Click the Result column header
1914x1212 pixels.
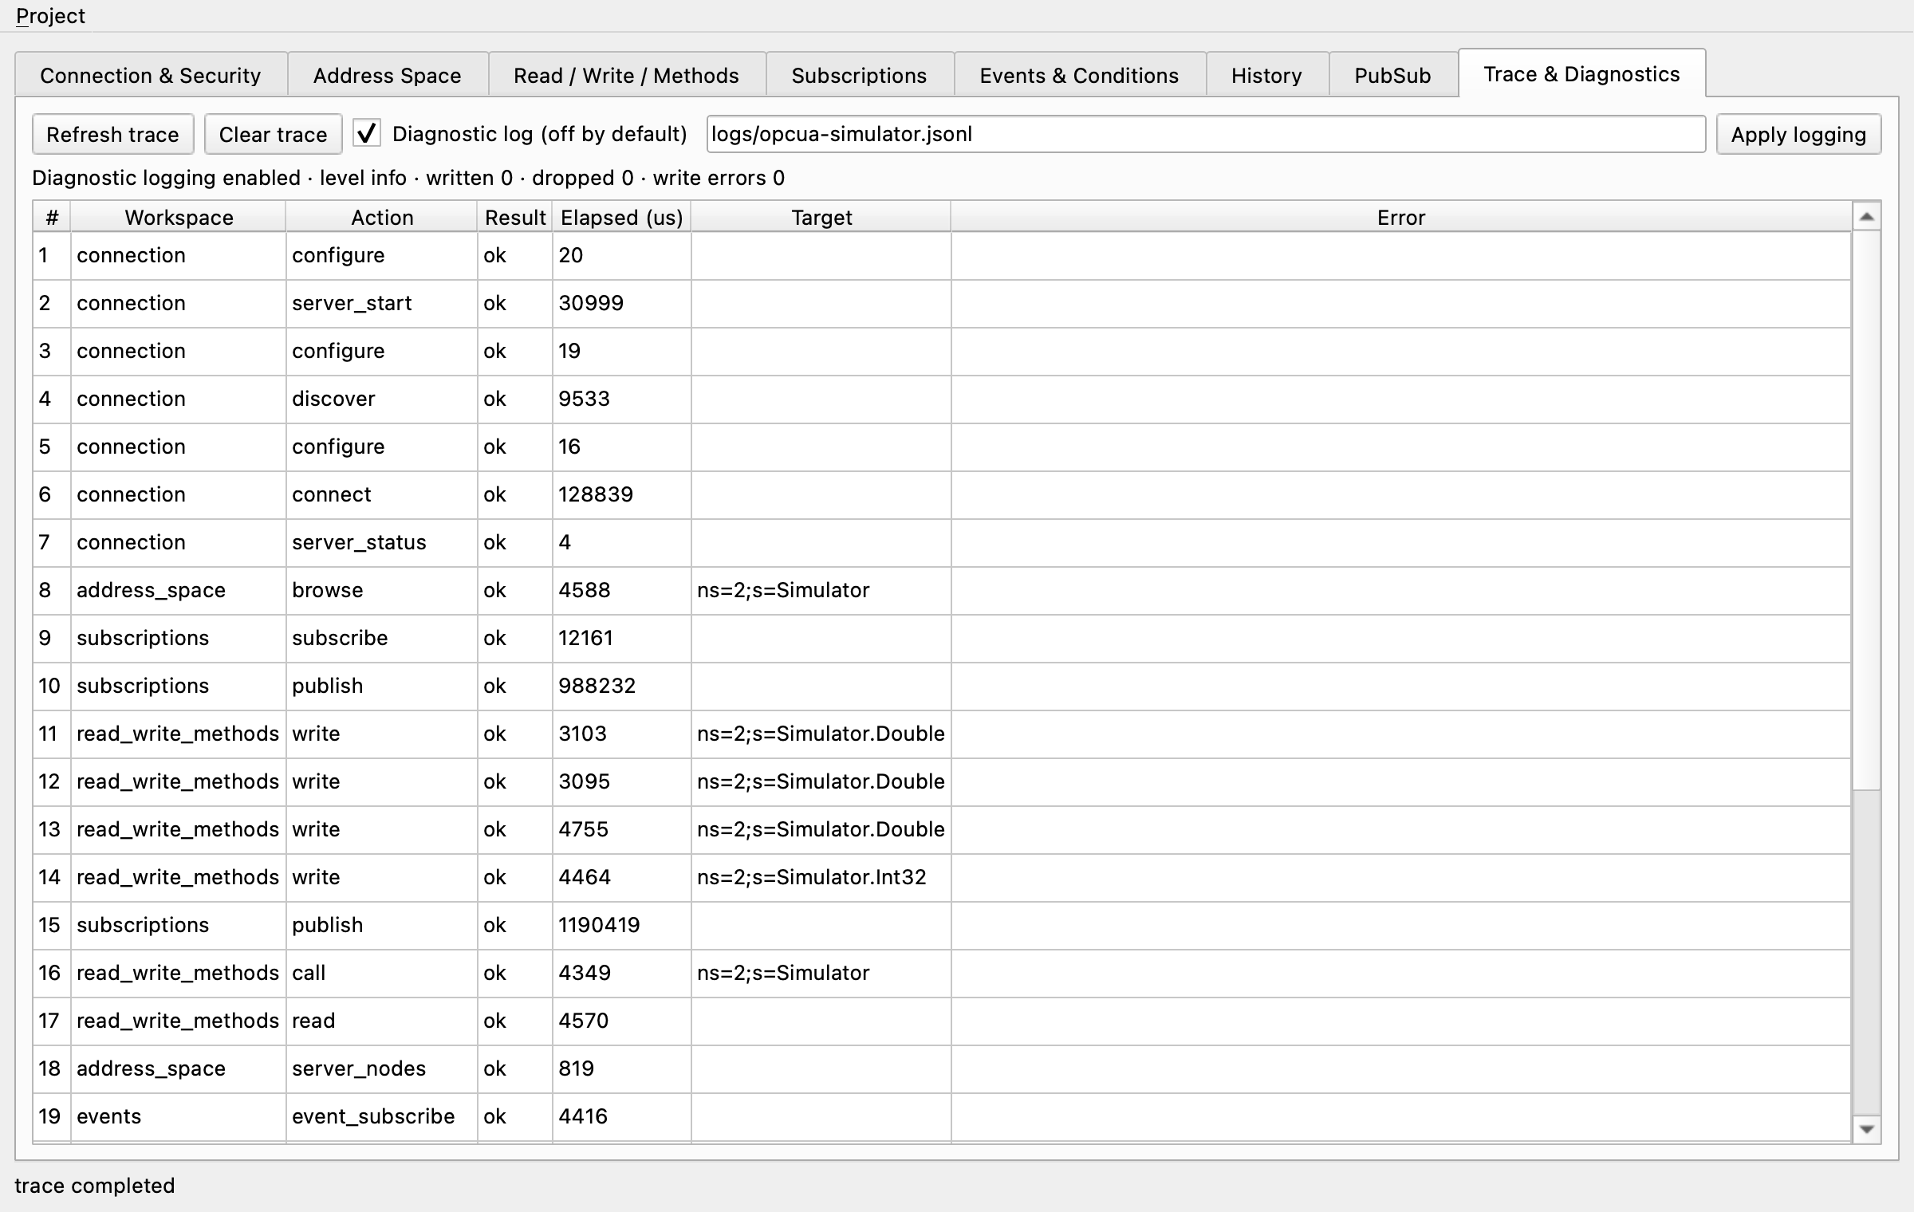(515, 218)
